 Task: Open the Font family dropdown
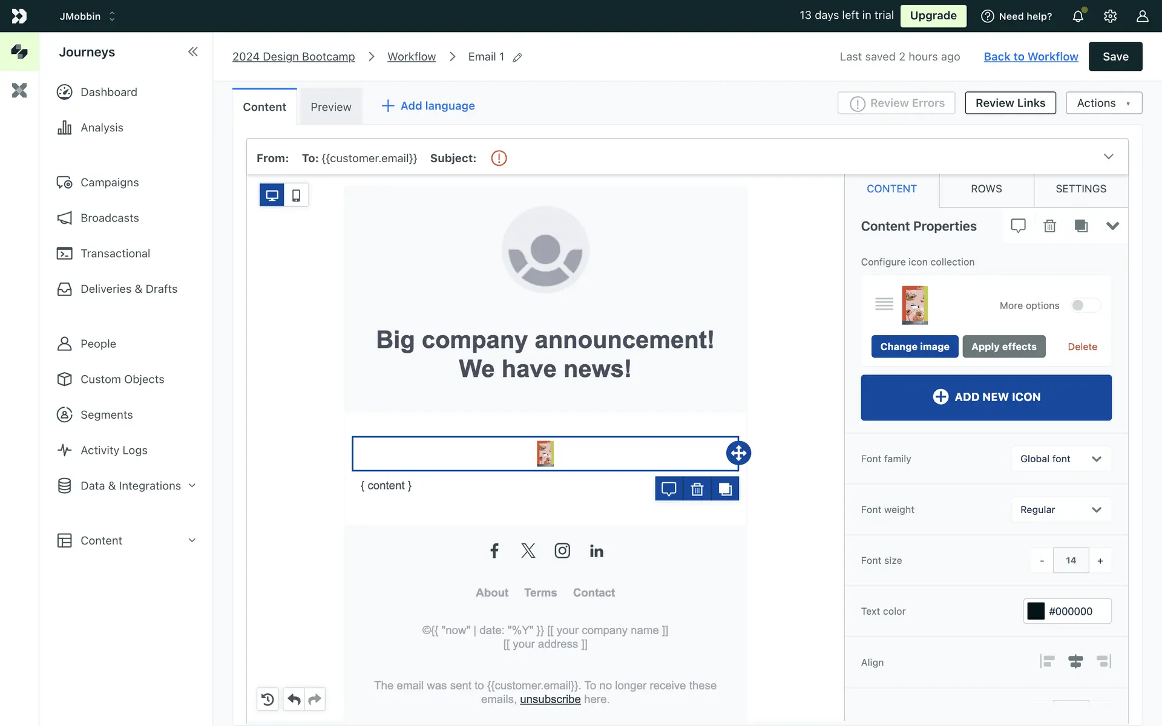tap(1060, 459)
